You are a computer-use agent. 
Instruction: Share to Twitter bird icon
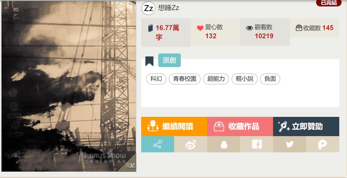(290, 144)
